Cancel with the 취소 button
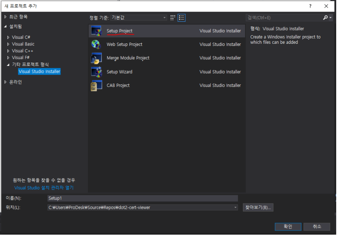The image size is (337, 235). click(317, 226)
